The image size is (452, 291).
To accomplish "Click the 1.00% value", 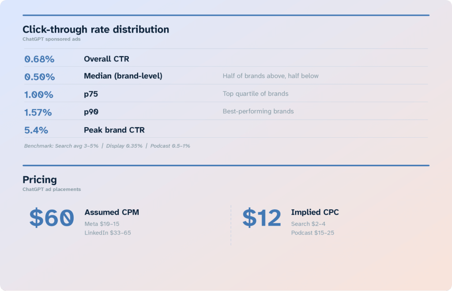I will pyautogui.click(x=39, y=94).
